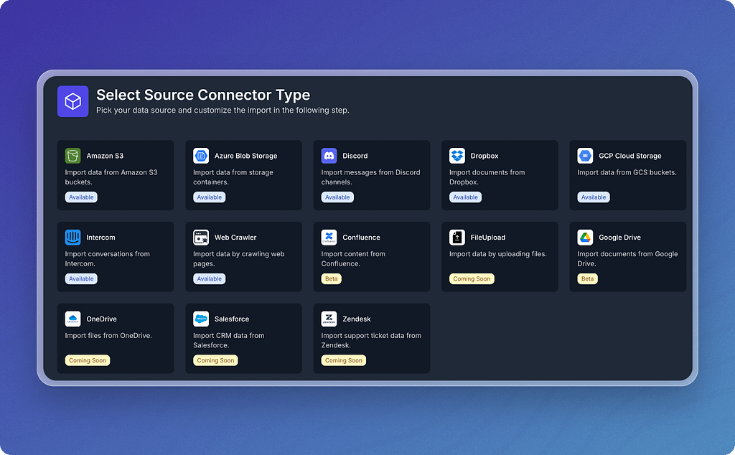Choose the Salesforce connector title
Viewport: 735px width, 455px height.
click(232, 319)
